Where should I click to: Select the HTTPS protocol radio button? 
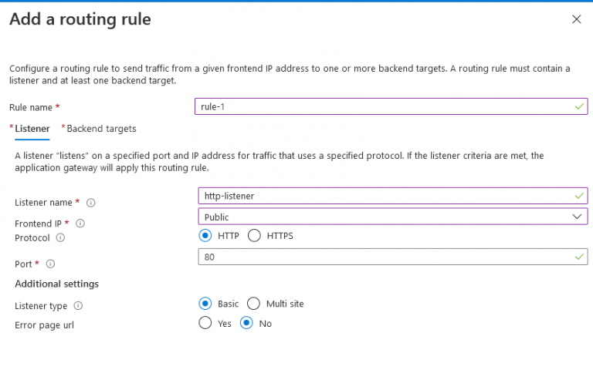255,236
